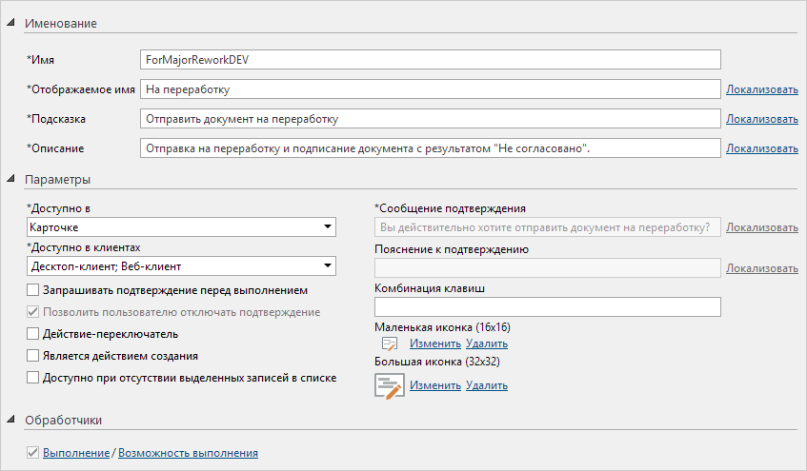
Task: Click the large 32x32 icon preview
Action: click(x=389, y=385)
